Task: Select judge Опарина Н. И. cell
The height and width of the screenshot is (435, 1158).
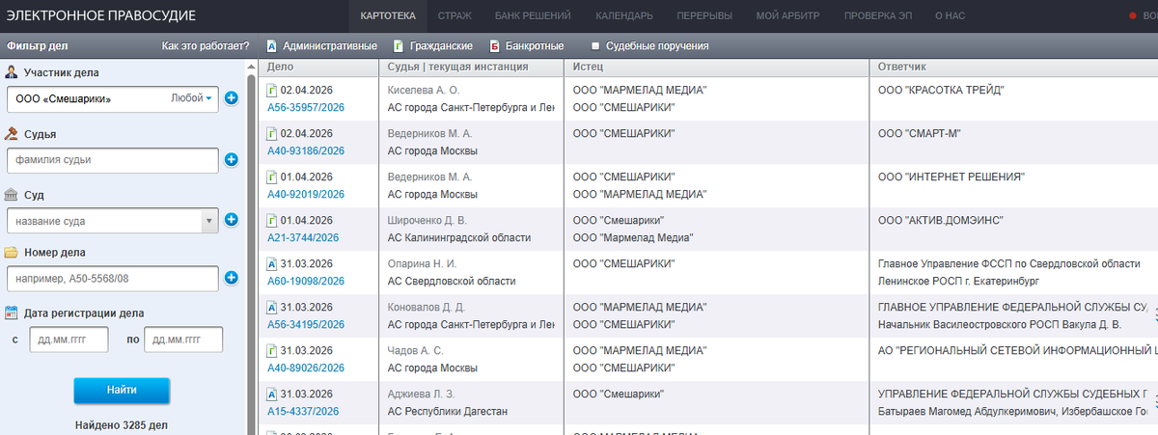Action: coord(424,264)
